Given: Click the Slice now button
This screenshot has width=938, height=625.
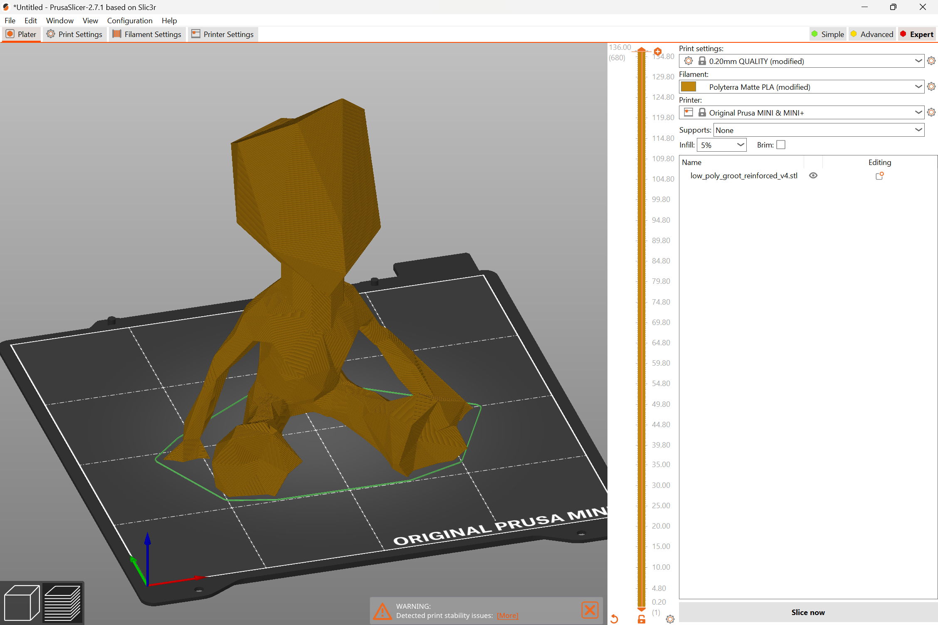Looking at the screenshot, I should 808,612.
